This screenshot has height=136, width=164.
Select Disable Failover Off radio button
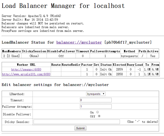coord(99,116)
